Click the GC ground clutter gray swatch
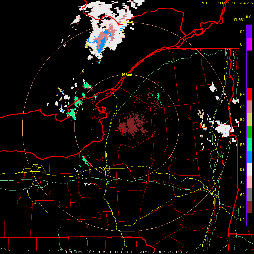Screen dimensions: 254x254 pos(249,194)
